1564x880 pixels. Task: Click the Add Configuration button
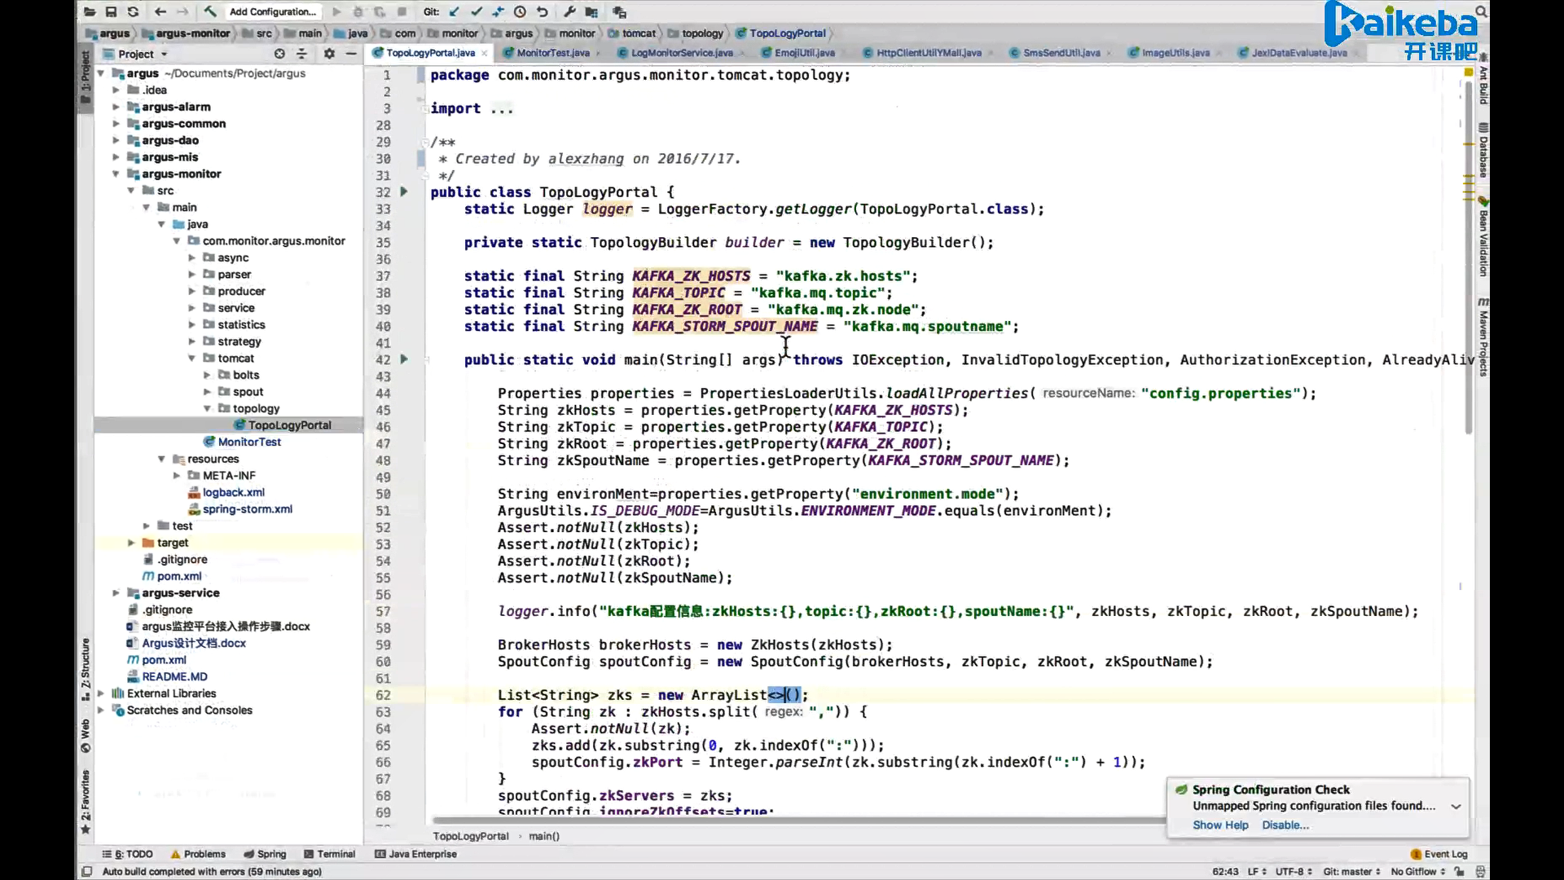pos(272,11)
